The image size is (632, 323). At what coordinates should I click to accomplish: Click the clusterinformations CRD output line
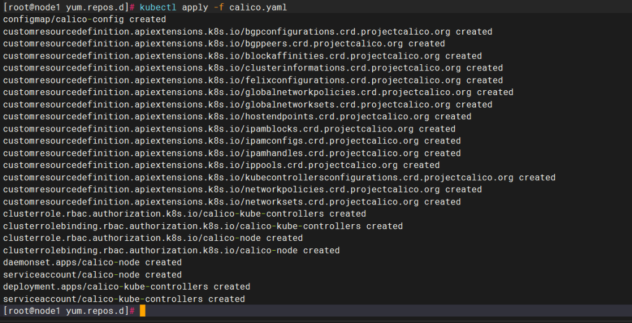click(x=253, y=68)
